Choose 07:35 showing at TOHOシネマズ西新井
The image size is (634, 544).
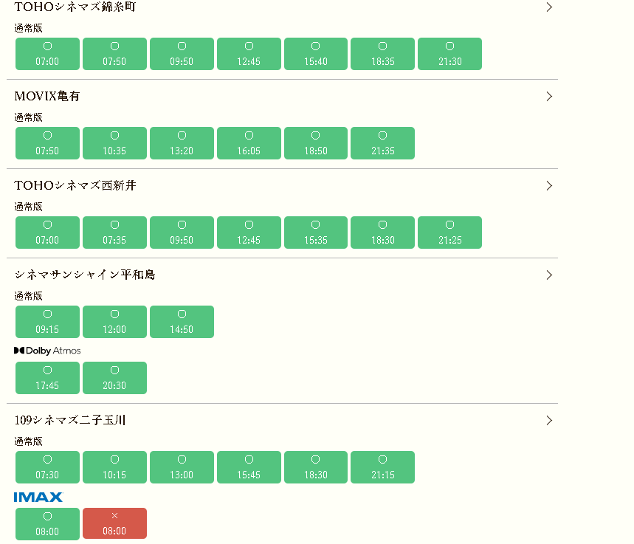pyautogui.click(x=114, y=233)
